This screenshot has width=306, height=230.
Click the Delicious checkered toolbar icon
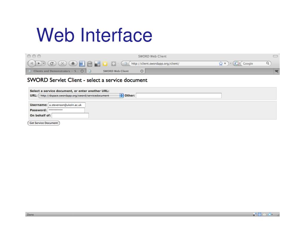pyautogui.click(x=97, y=63)
